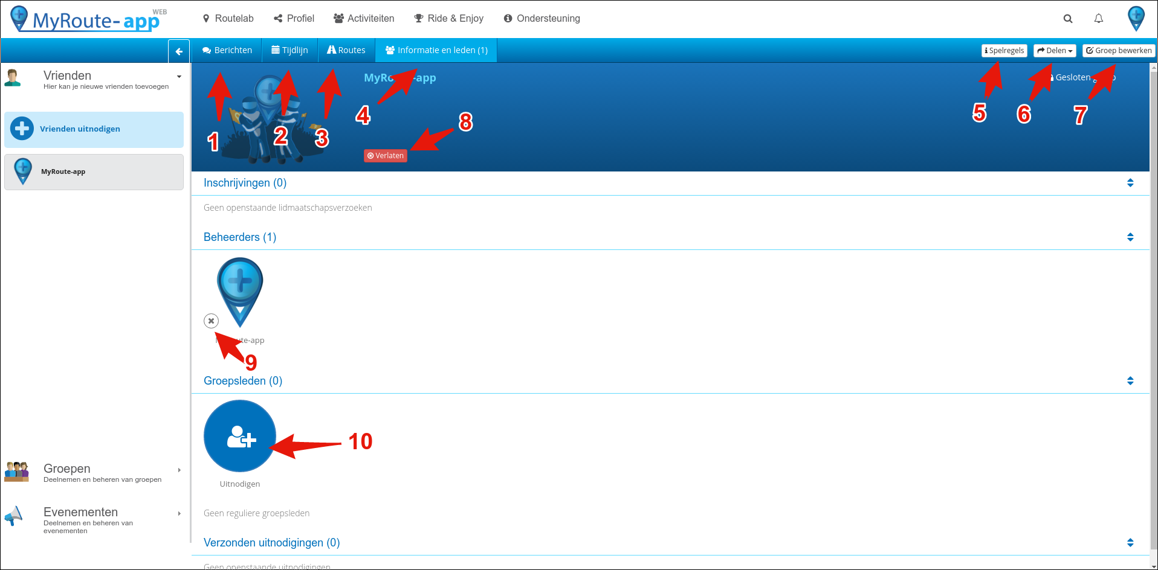Image resolution: width=1158 pixels, height=570 pixels.
Task: Open the Routelab menu
Action: point(228,19)
